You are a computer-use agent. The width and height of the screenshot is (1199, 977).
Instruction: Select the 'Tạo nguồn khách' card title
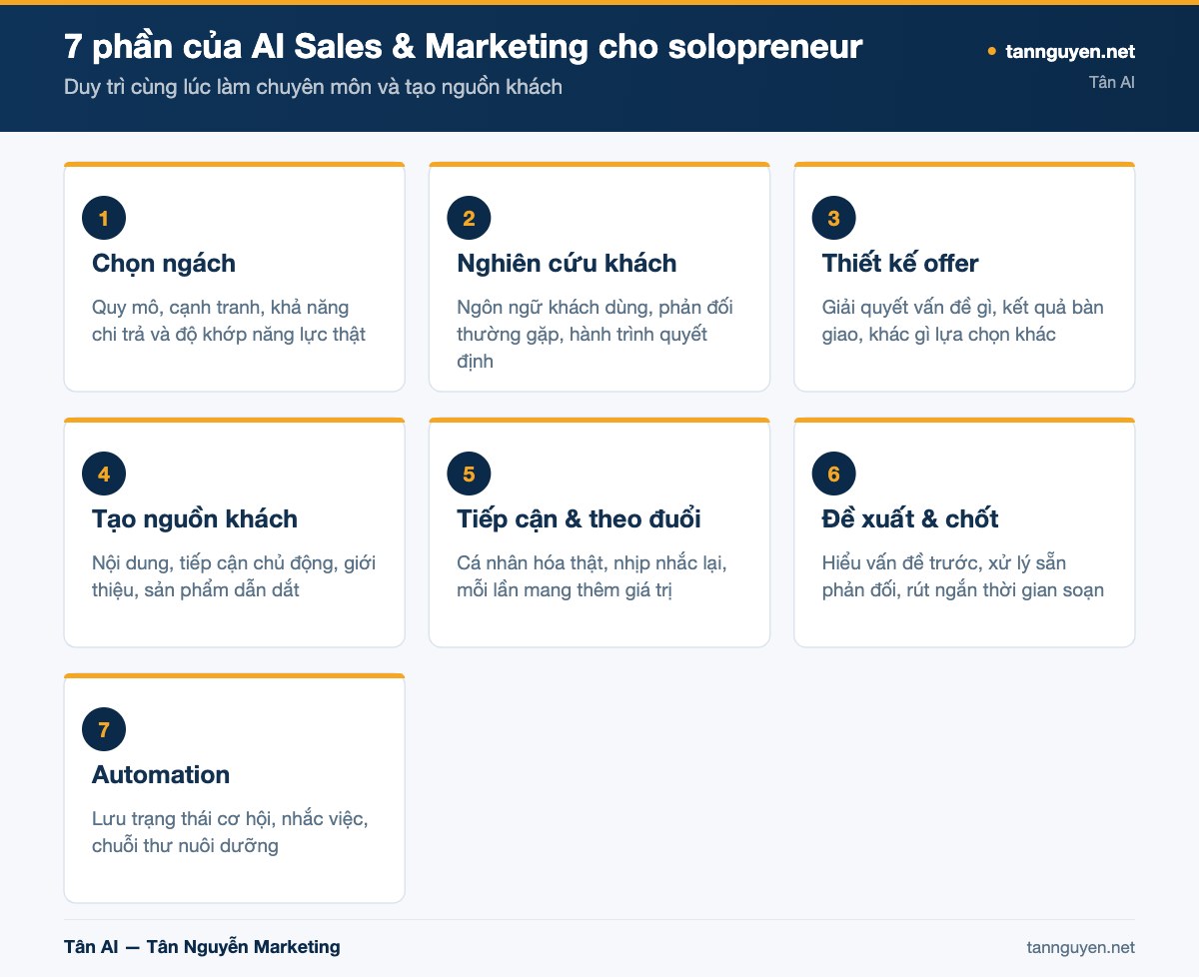pyautogui.click(x=195, y=519)
